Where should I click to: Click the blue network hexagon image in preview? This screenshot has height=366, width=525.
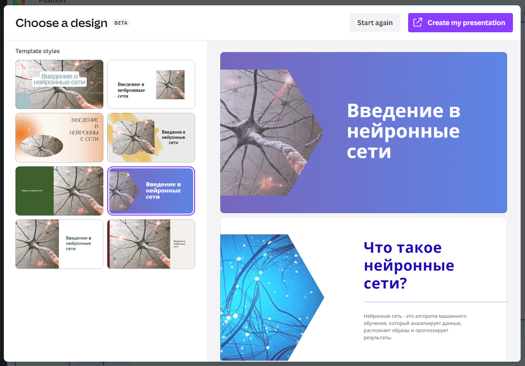[x=268, y=297]
